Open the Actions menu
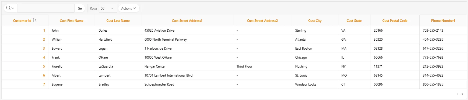This screenshot has width=468, height=100. point(128,8)
